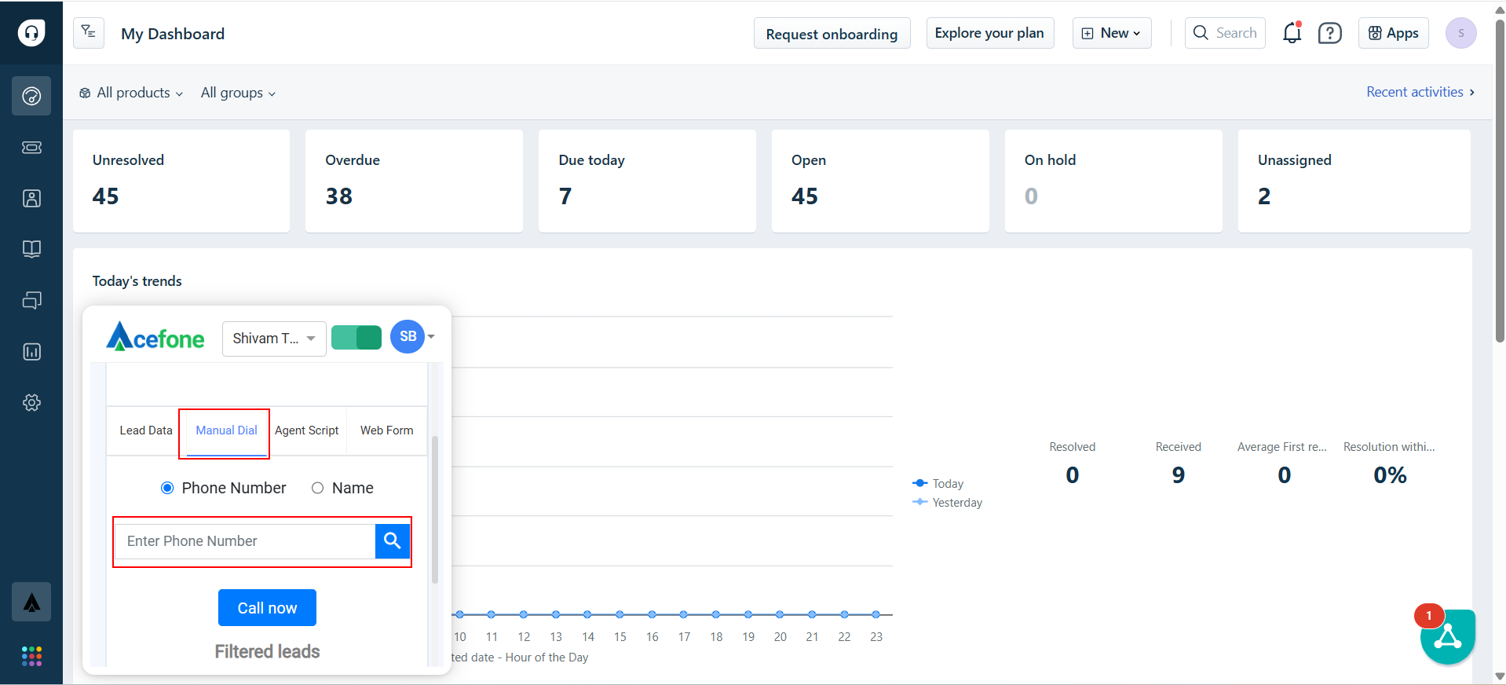1506x685 pixels.
Task: Toggle the sidebar filter icon beside My Dashboard
Action: click(89, 33)
